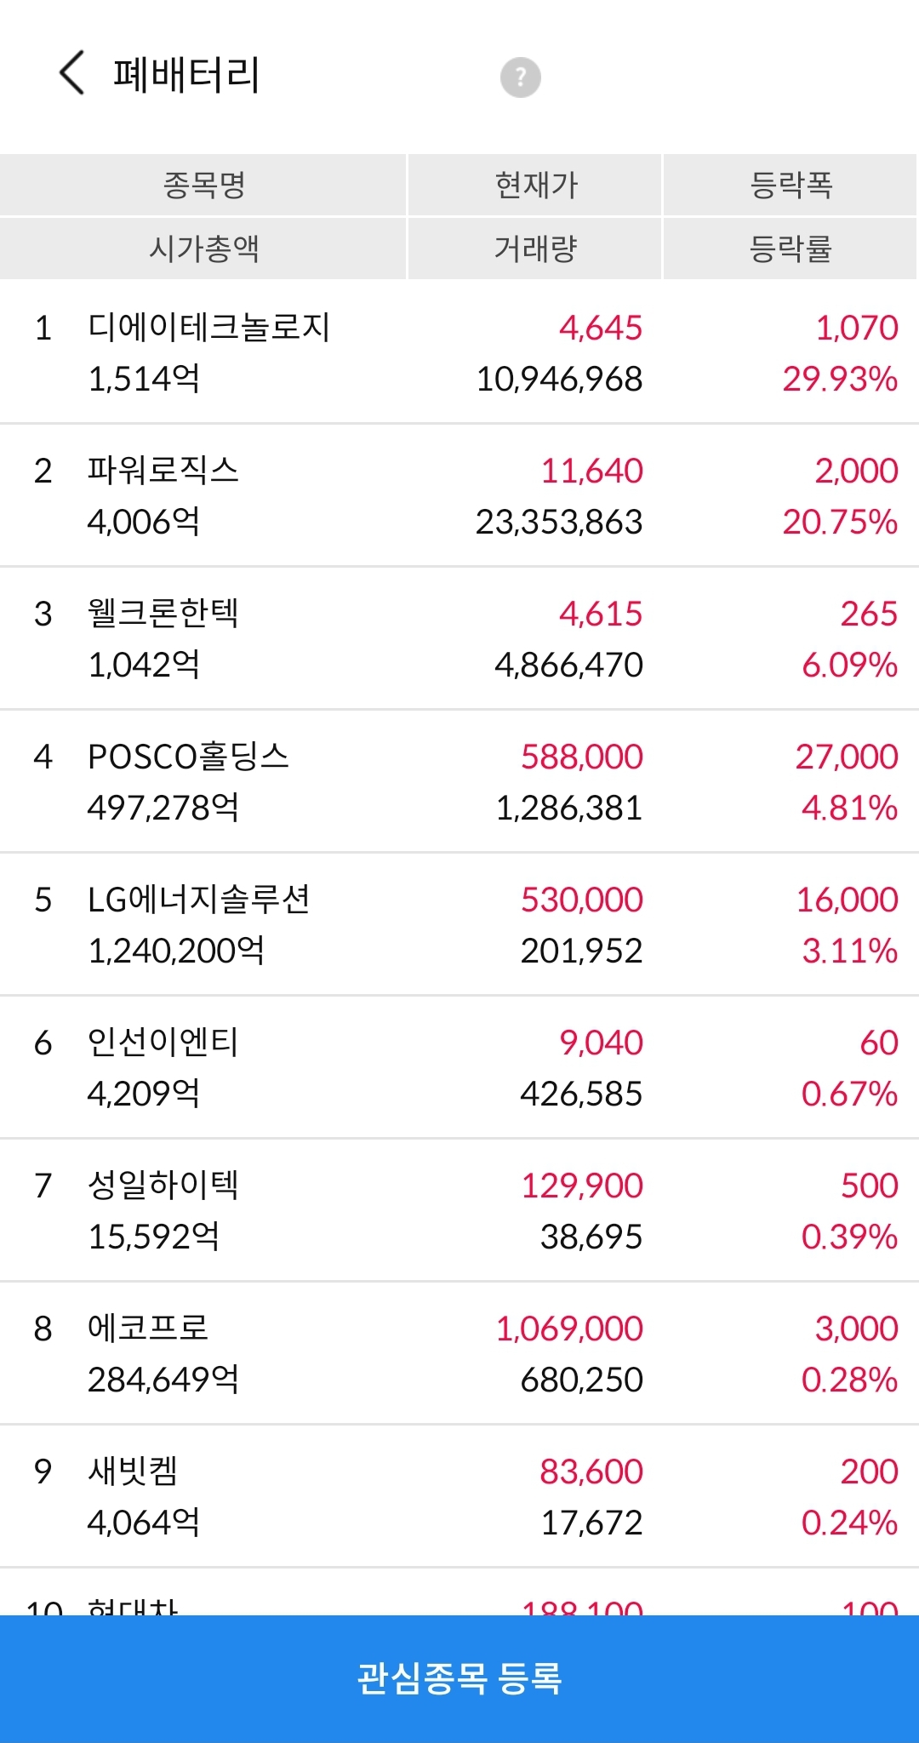Tap the back arrow next to 폐배터리

72,72
